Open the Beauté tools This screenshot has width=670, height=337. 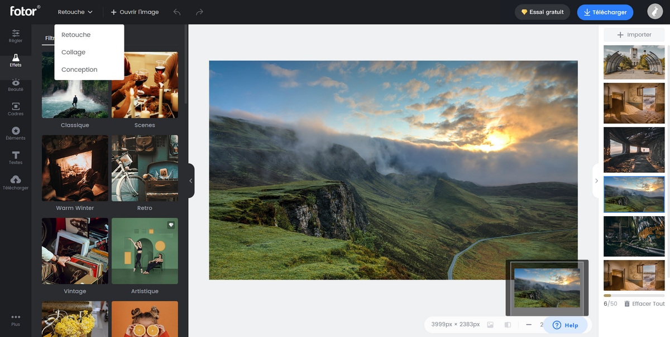click(x=16, y=84)
